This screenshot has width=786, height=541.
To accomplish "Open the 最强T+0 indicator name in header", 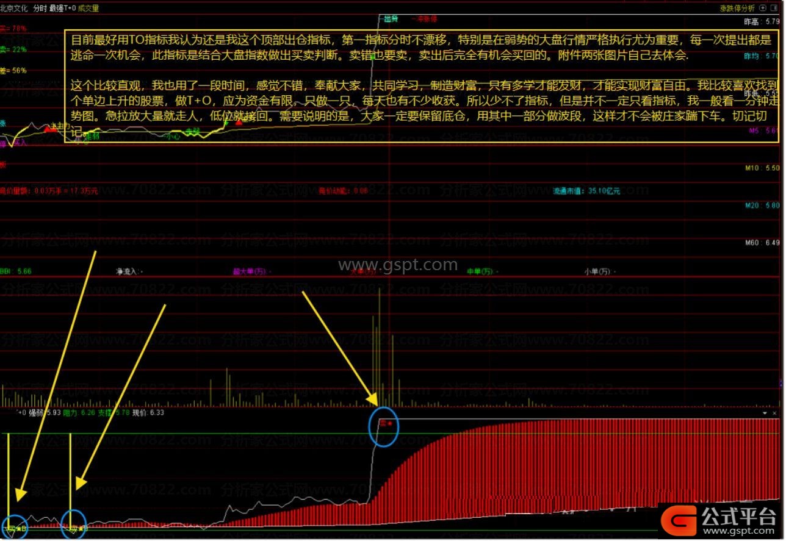I will 63,9.
